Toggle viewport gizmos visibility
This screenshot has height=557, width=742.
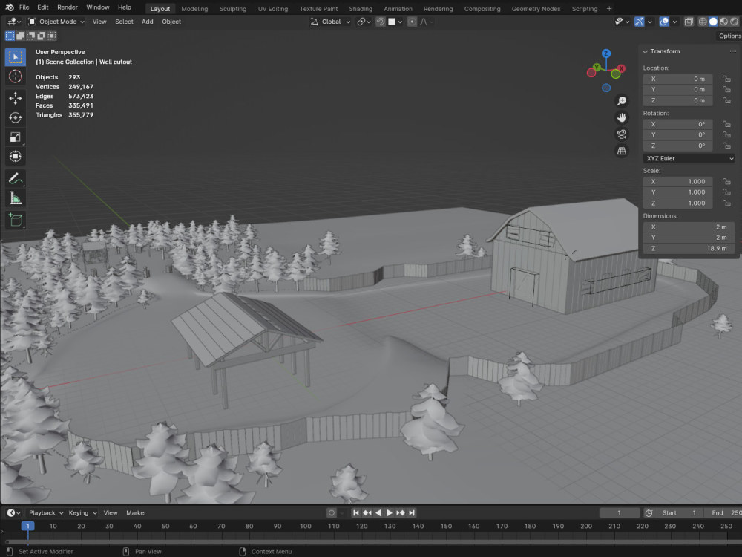click(x=639, y=22)
